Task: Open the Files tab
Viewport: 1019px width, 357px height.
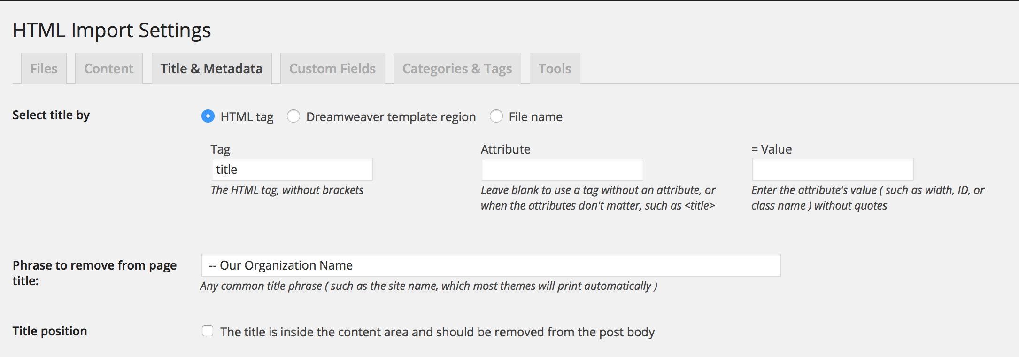Action: [44, 69]
